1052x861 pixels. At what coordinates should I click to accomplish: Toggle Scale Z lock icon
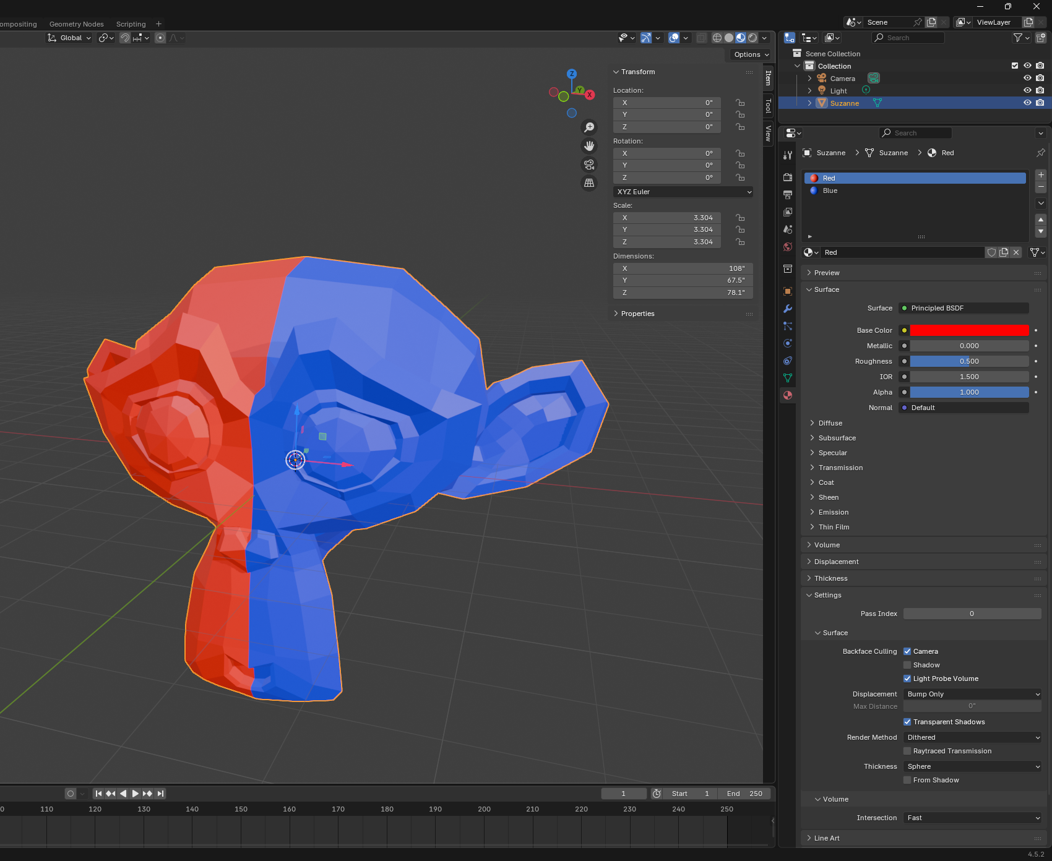pos(740,242)
